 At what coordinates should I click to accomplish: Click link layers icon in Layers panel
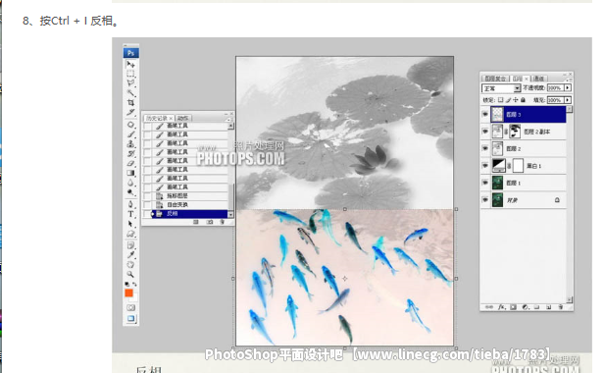tap(489, 307)
